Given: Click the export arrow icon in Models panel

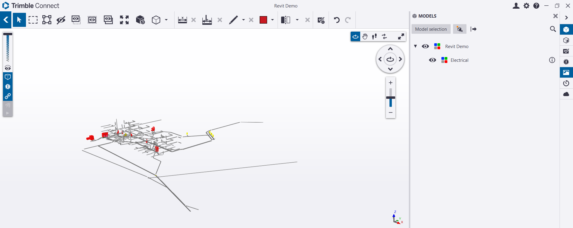Looking at the screenshot, I should [473, 29].
